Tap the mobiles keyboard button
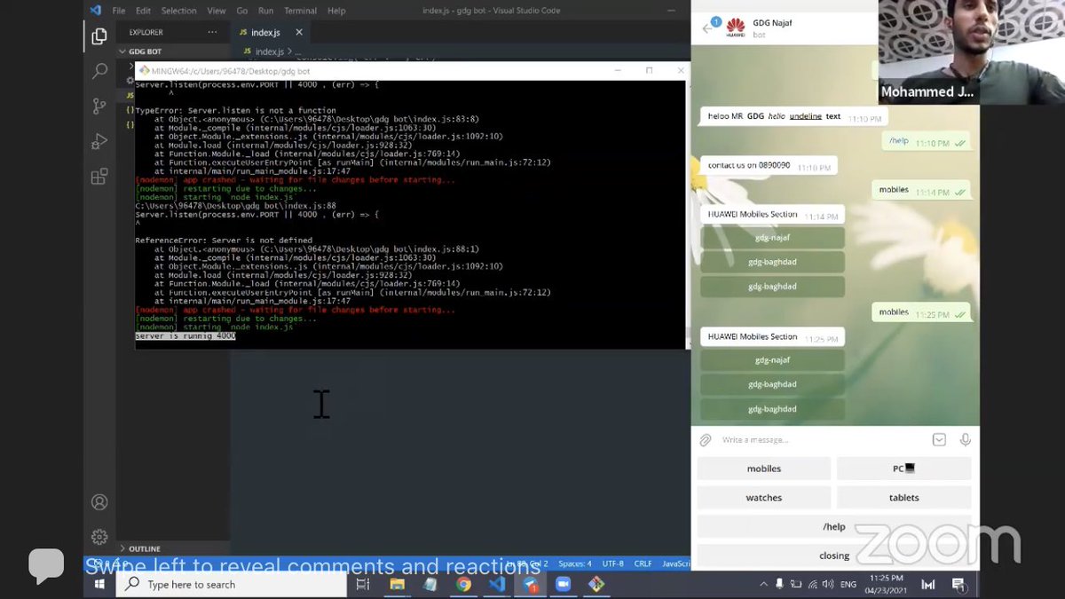 pyautogui.click(x=764, y=469)
